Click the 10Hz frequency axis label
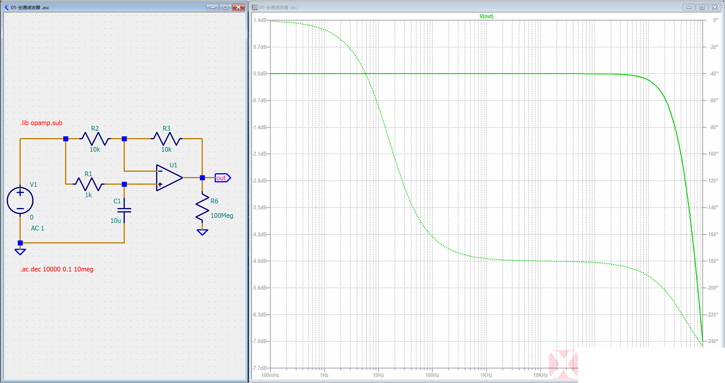725x383 pixels. [378, 375]
